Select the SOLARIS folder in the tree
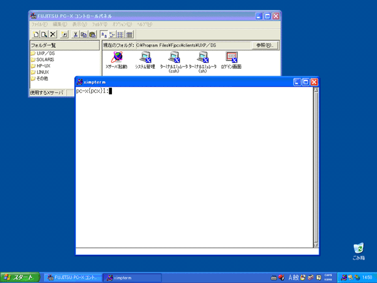 point(43,60)
